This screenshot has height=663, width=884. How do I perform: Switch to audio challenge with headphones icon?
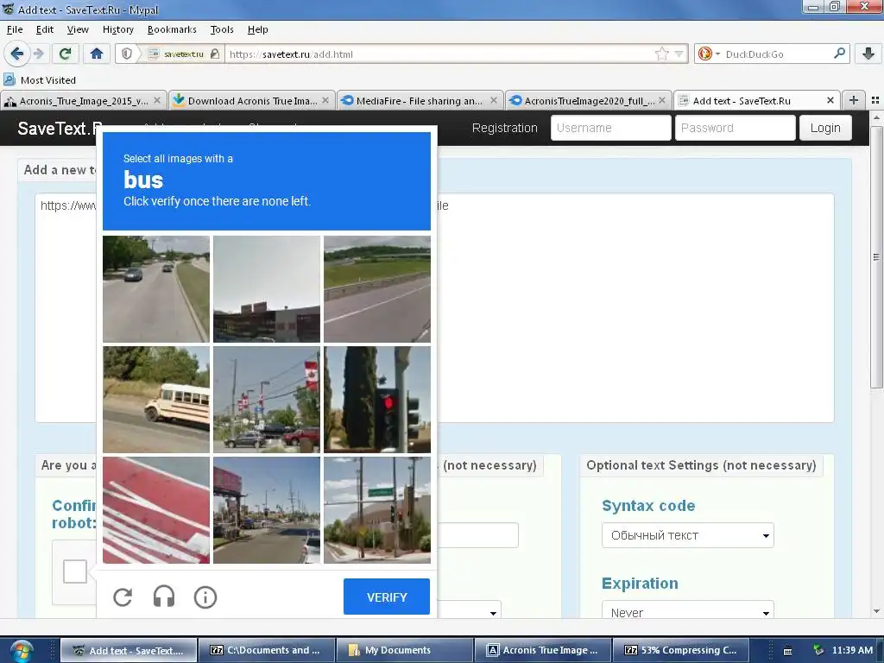coord(164,597)
